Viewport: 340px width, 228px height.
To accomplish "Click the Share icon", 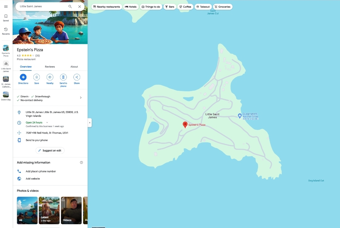I will pyautogui.click(x=77, y=77).
